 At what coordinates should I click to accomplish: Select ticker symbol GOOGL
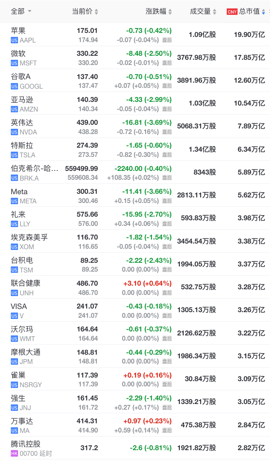pyautogui.click(x=31, y=86)
